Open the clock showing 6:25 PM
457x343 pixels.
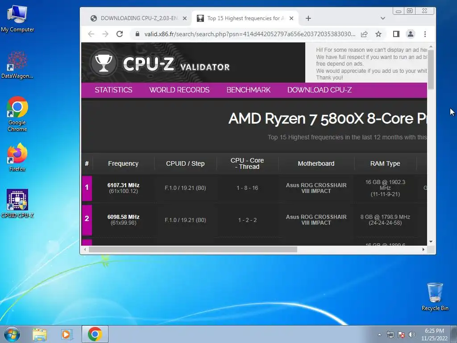tap(434, 335)
